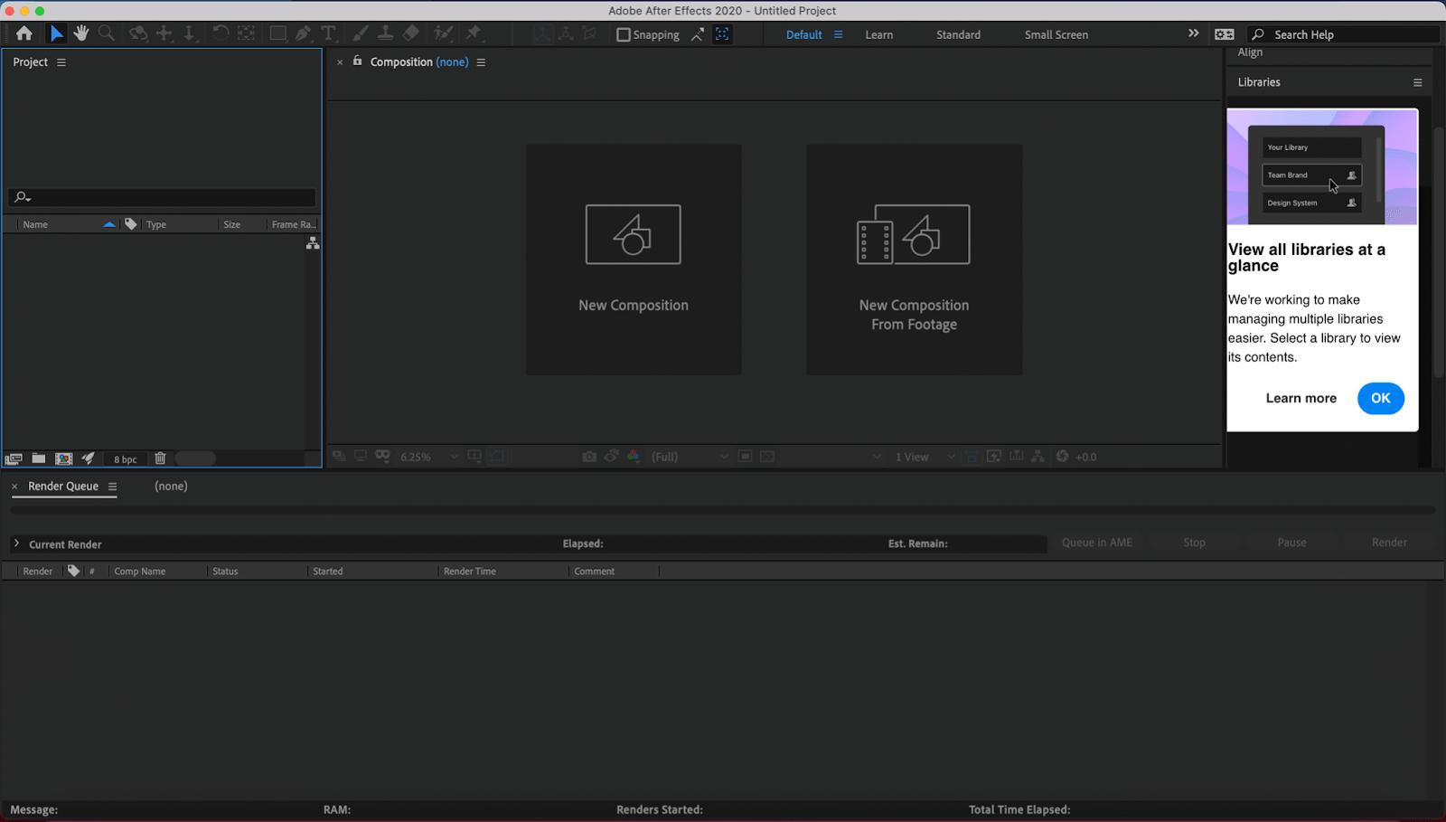
Task: Switch to the Small Screen workspace
Action: click(1056, 34)
